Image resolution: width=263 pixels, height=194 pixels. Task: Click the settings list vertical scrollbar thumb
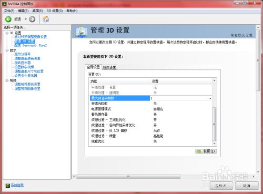click(214, 124)
